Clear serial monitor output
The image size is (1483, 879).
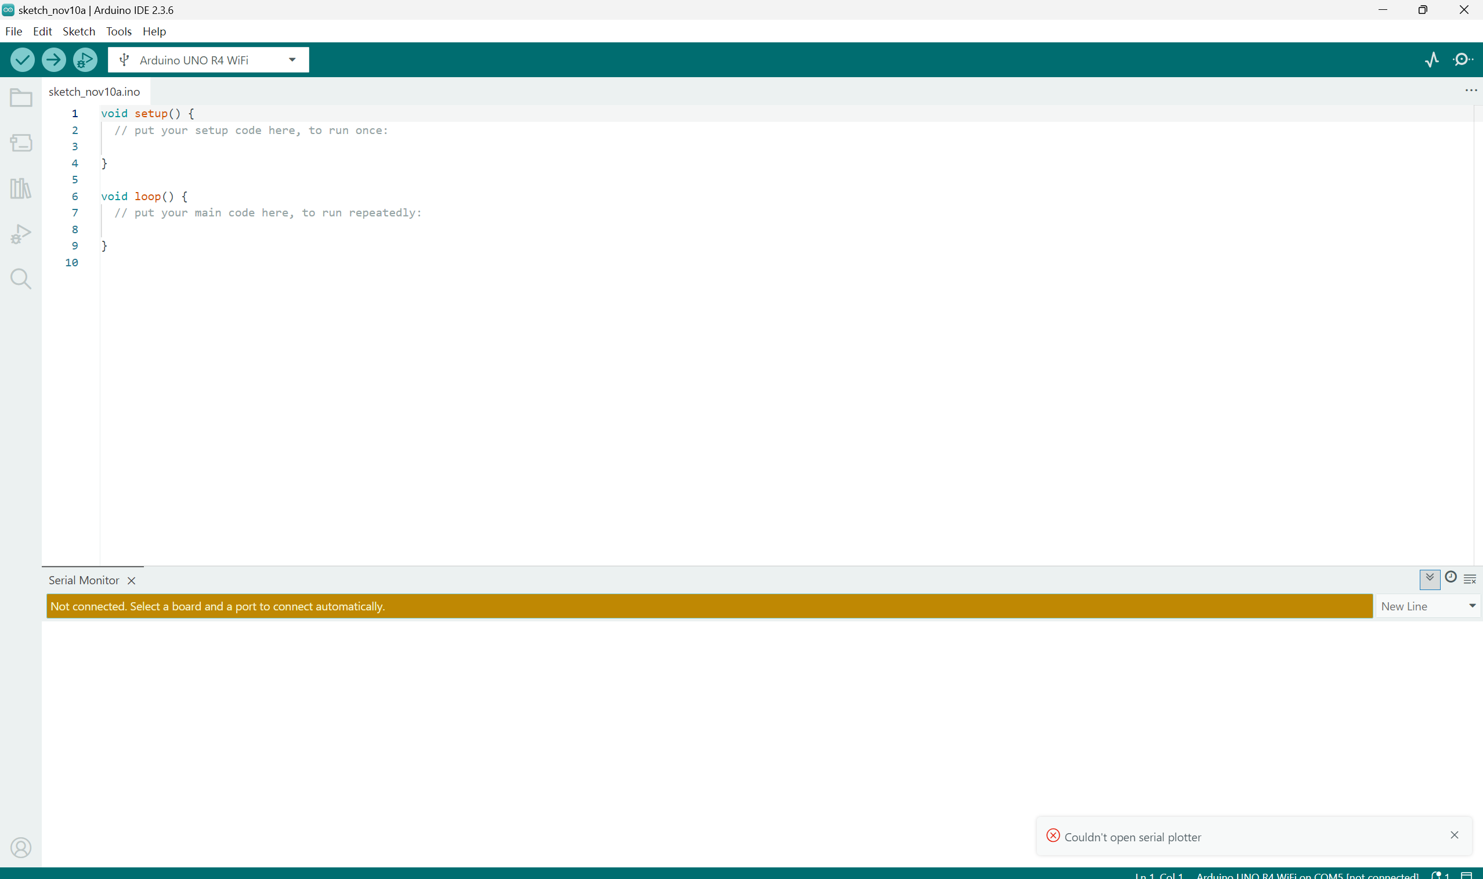pyautogui.click(x=1470, y=579)
